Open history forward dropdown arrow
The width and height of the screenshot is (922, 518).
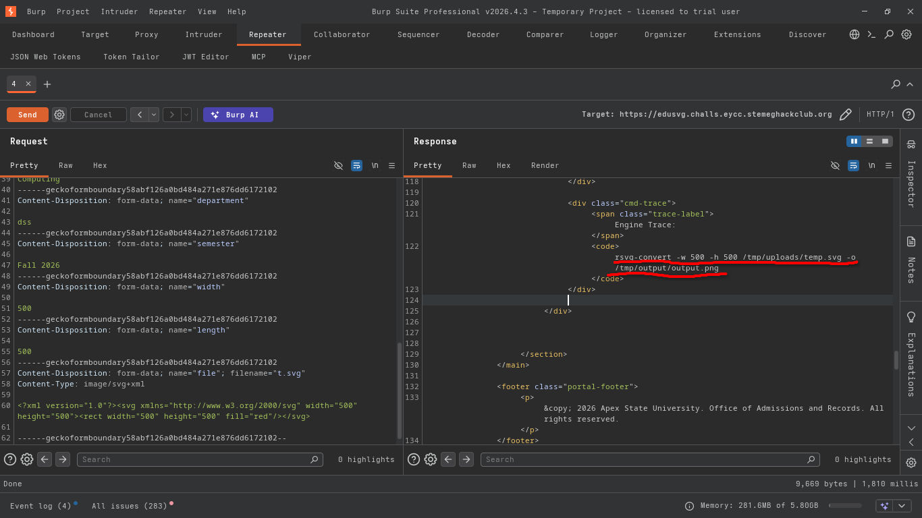tap(186, 115)
